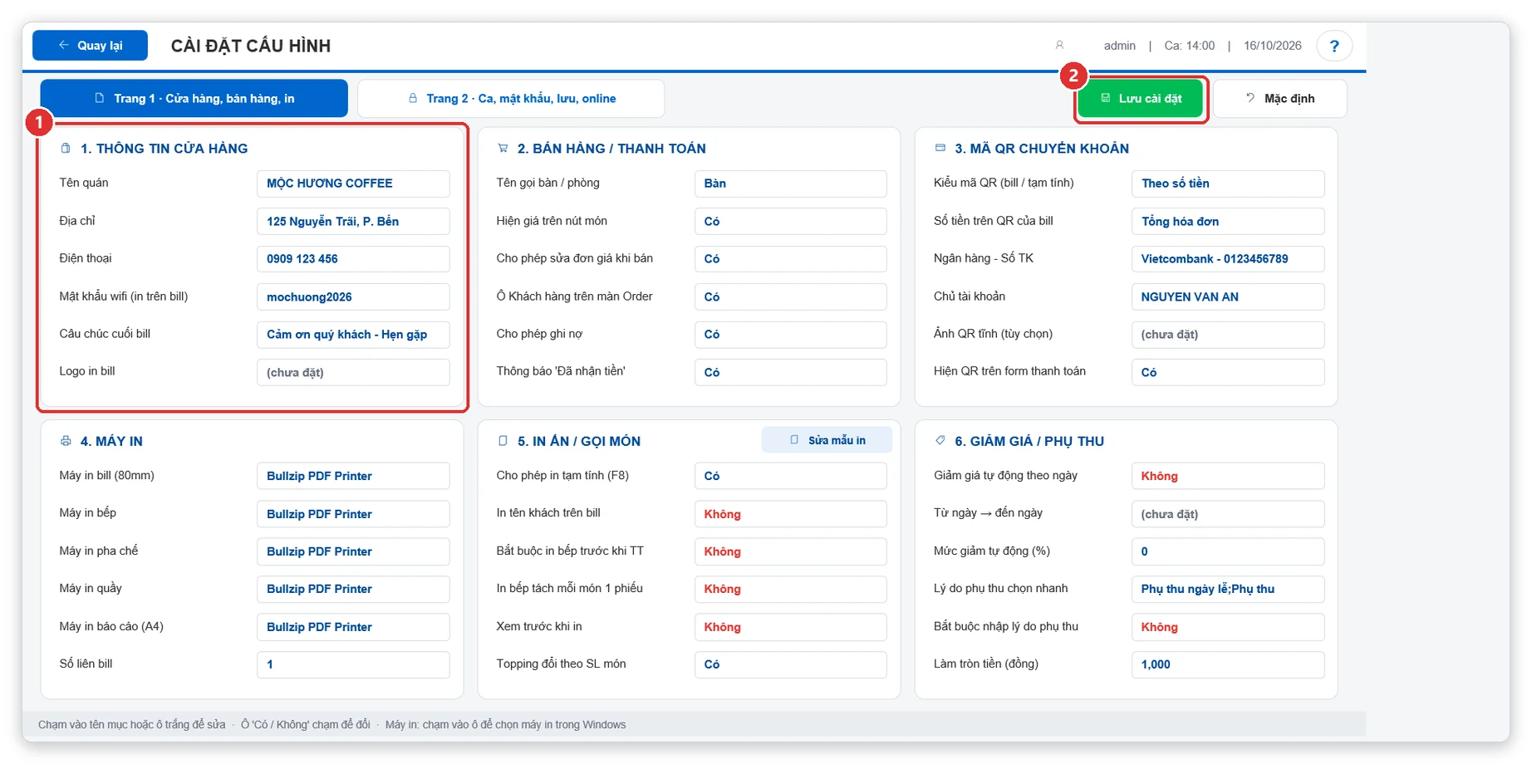Toggle Hiện QR trên form thanh toán

click(1228, 373)
